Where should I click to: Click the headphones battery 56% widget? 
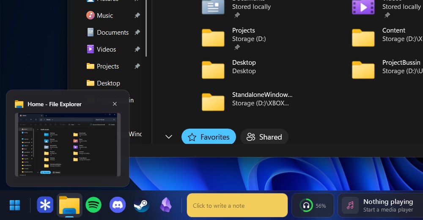[x=313, y=206]
